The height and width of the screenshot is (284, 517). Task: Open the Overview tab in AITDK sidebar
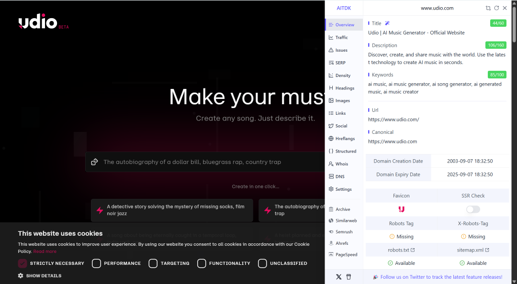pyautogui.click(x=344, y=25)
